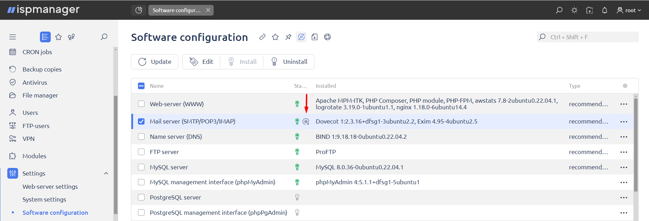649x221 pixels.
Task: Click the Update button
Action: [x=155, y=62]
